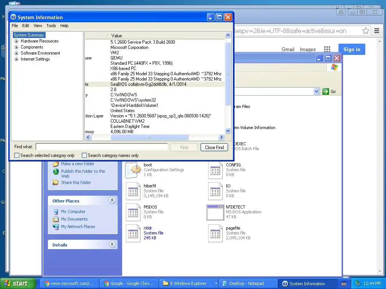Select the CONFIG system file icon

215,170
